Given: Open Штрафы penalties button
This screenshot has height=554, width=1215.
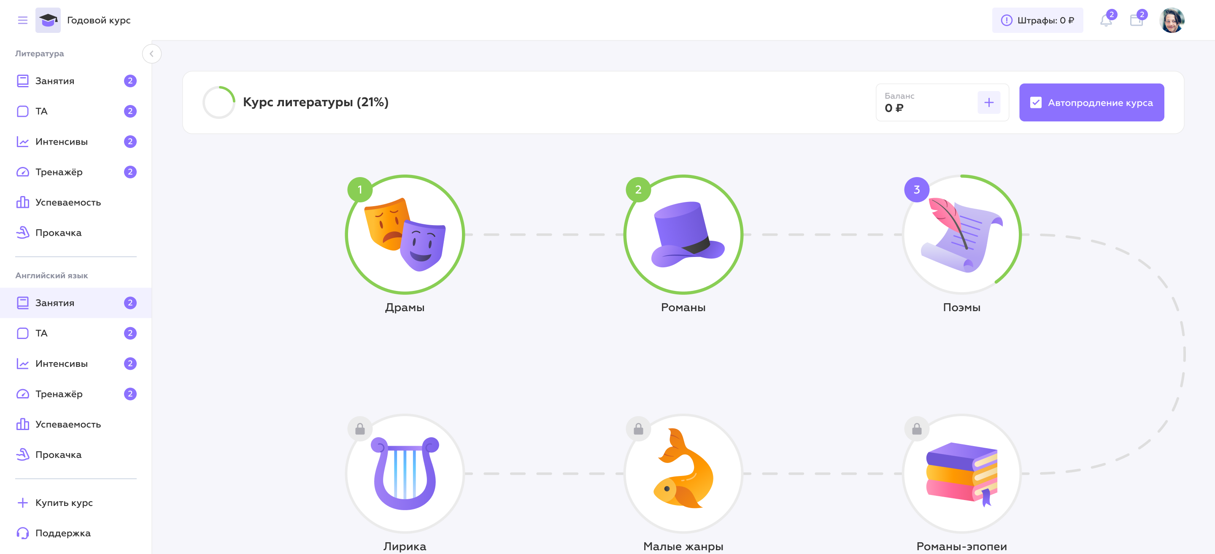Looking at the screenshot, I should point(1037,20).
